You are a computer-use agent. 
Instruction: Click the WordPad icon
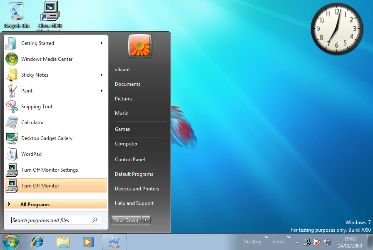[12, 154]
